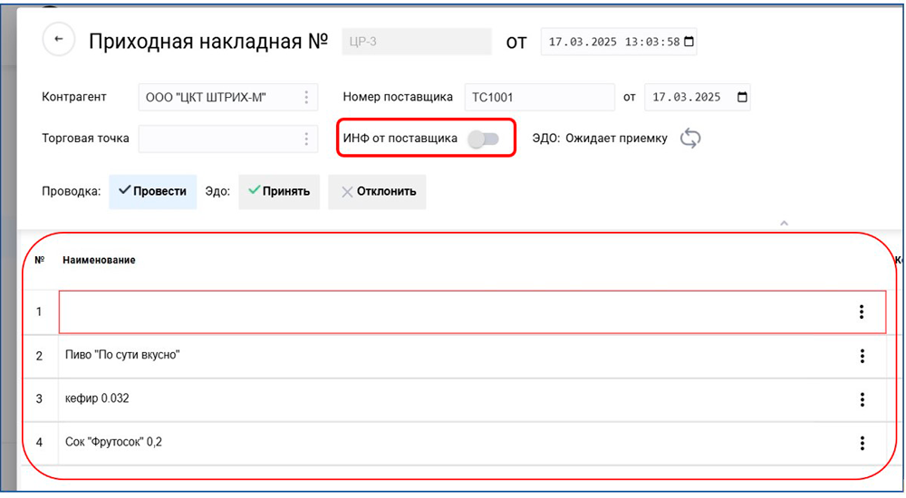Toggle the ИНФ от поставщика switch
Viewport: 906px width, 498px height.
click(483, 139)
